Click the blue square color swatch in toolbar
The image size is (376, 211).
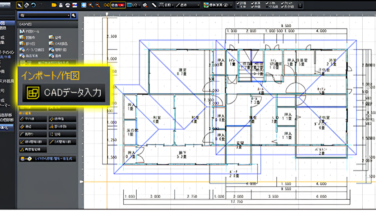[129, 5]
